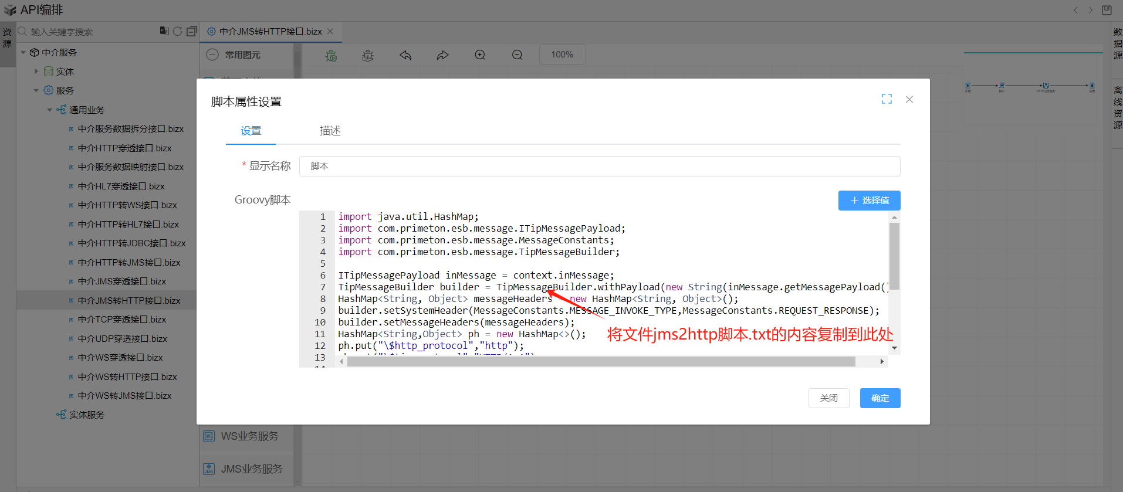
Task: Collapse the 常用图元 palette section
Action: pyautogui.click(x=213, y=55)
